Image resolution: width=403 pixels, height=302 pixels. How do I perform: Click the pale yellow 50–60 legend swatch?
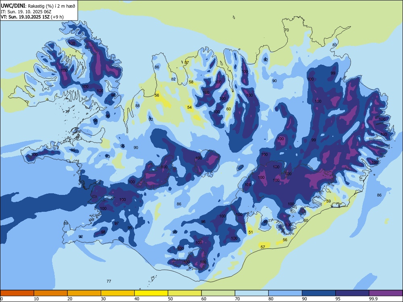(185, 293)
